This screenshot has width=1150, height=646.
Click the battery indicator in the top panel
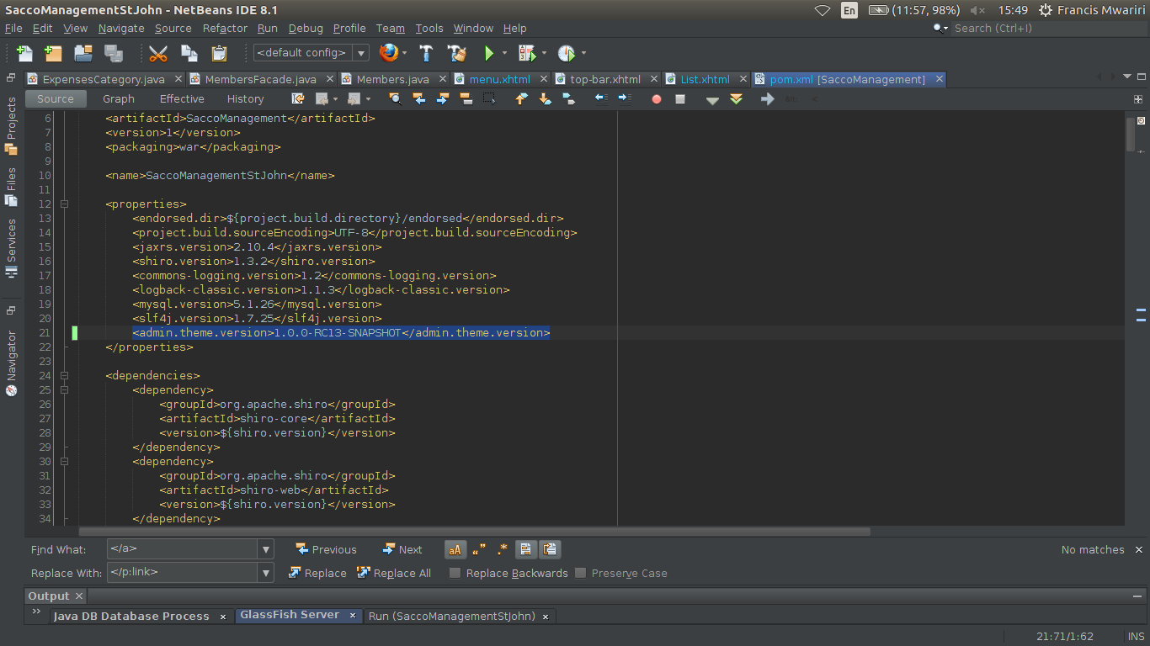click(x=876, y=11)
